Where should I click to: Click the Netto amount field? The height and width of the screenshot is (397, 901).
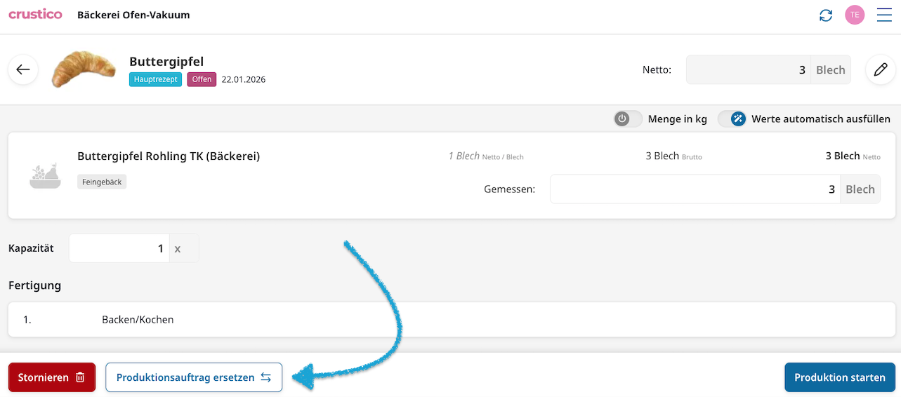pos(748,70)
